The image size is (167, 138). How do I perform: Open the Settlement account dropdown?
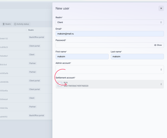[x=110, y=84]
